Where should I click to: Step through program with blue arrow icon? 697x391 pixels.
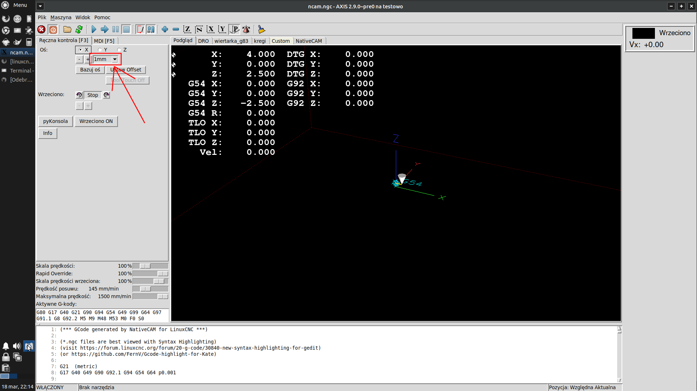(x=104, y=29)
